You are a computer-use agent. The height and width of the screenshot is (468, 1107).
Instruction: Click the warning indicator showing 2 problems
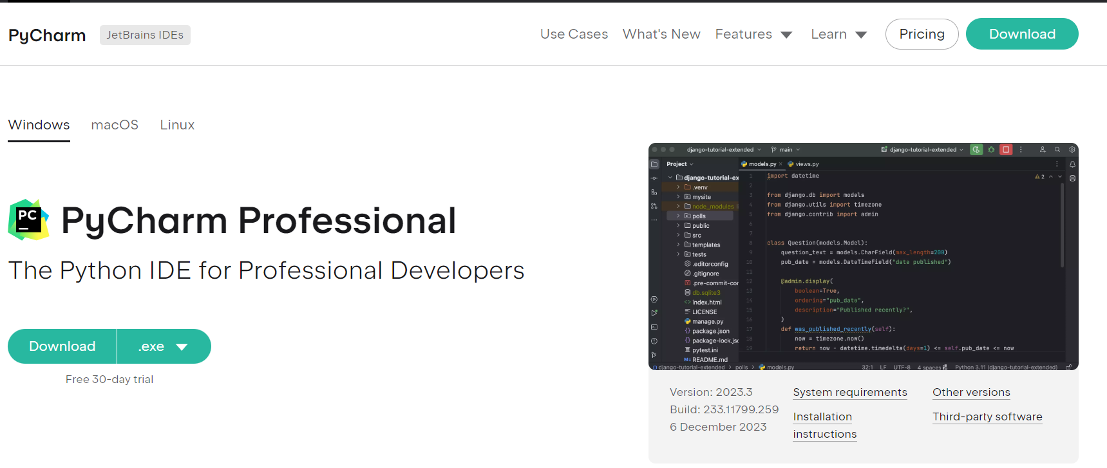coord(1039,176)
